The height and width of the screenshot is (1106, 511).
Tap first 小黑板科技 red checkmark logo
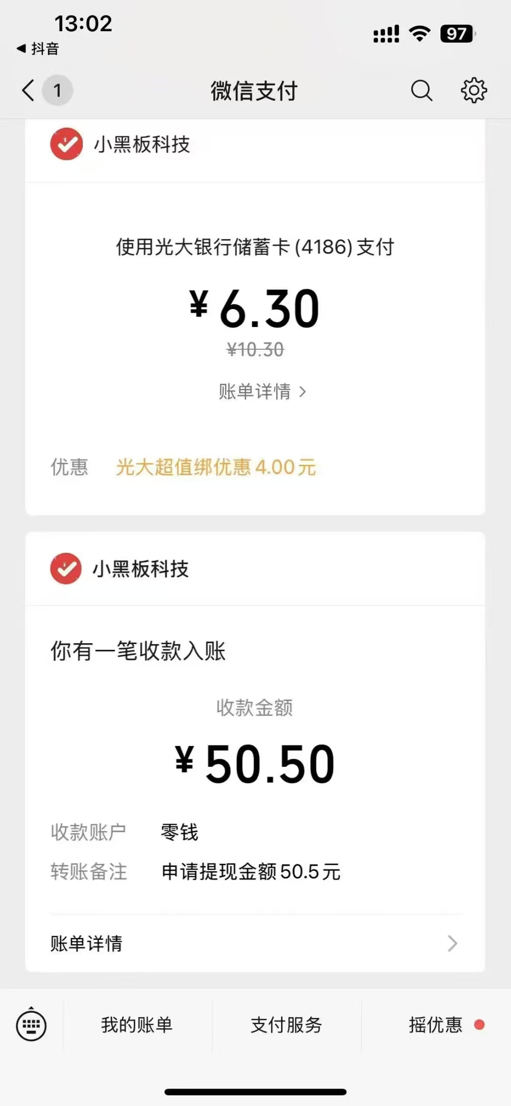(67, 144)
